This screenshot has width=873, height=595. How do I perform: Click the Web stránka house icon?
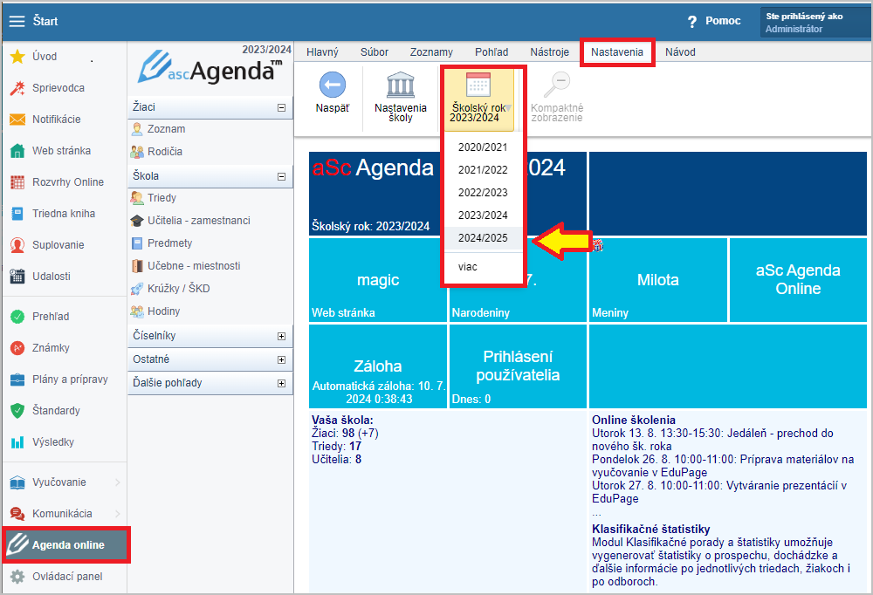pyautogui.click(x=17, y=151)
